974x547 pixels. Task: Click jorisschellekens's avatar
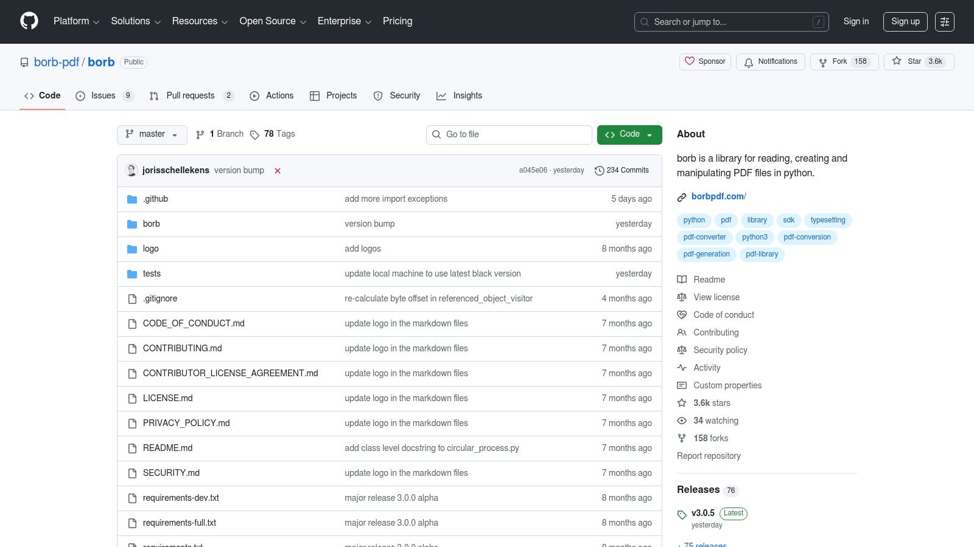[131, 170]
